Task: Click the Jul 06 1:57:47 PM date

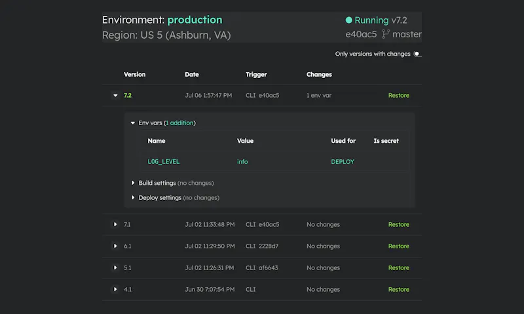Action: tap(208, 95)
